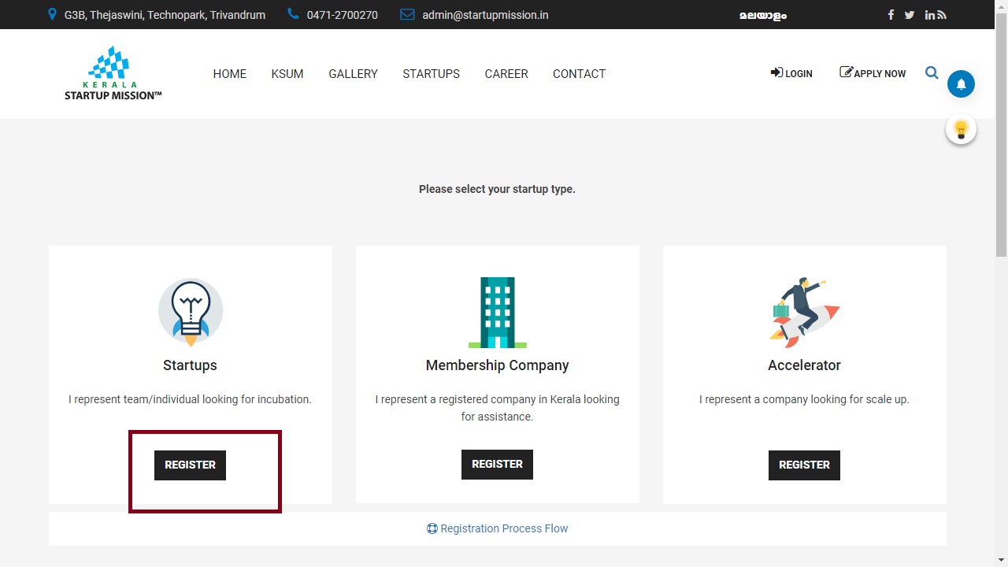
Task: Open the Facebook icon in the top bar
Action: click(x=891, y=14)
